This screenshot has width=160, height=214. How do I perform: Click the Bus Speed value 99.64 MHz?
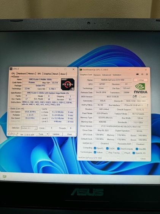[30, 118]
